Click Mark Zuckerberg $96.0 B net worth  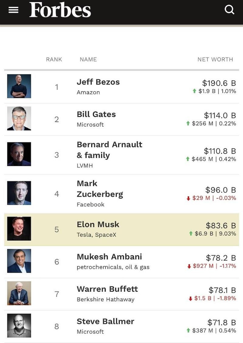point(221,190)
